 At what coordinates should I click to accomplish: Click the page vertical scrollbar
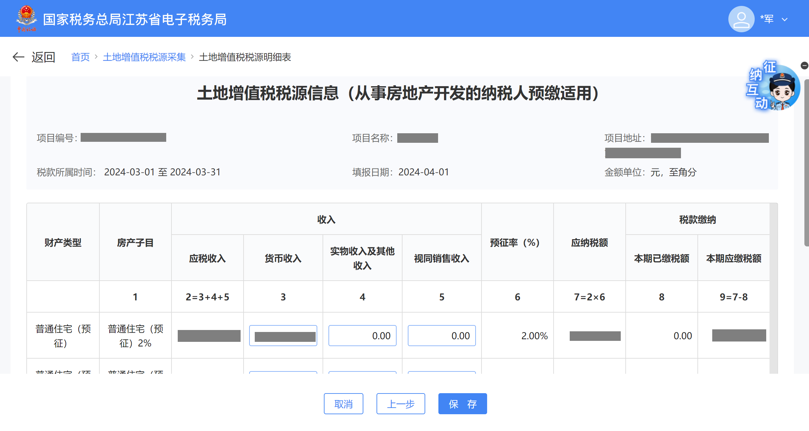coord(806,163)
